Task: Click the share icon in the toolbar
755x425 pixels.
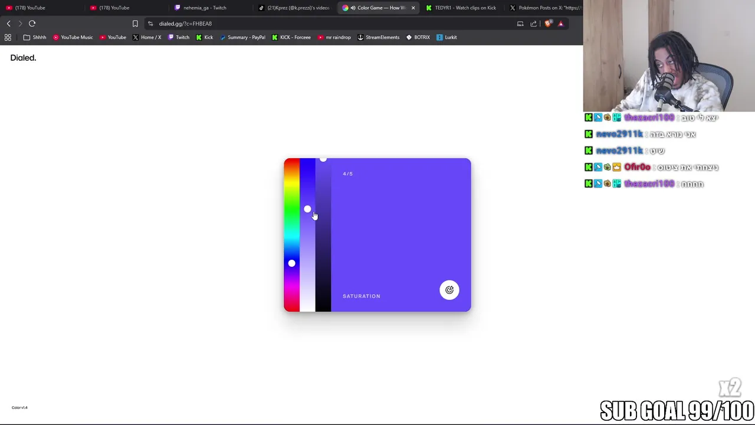Action: pos(533,24)
